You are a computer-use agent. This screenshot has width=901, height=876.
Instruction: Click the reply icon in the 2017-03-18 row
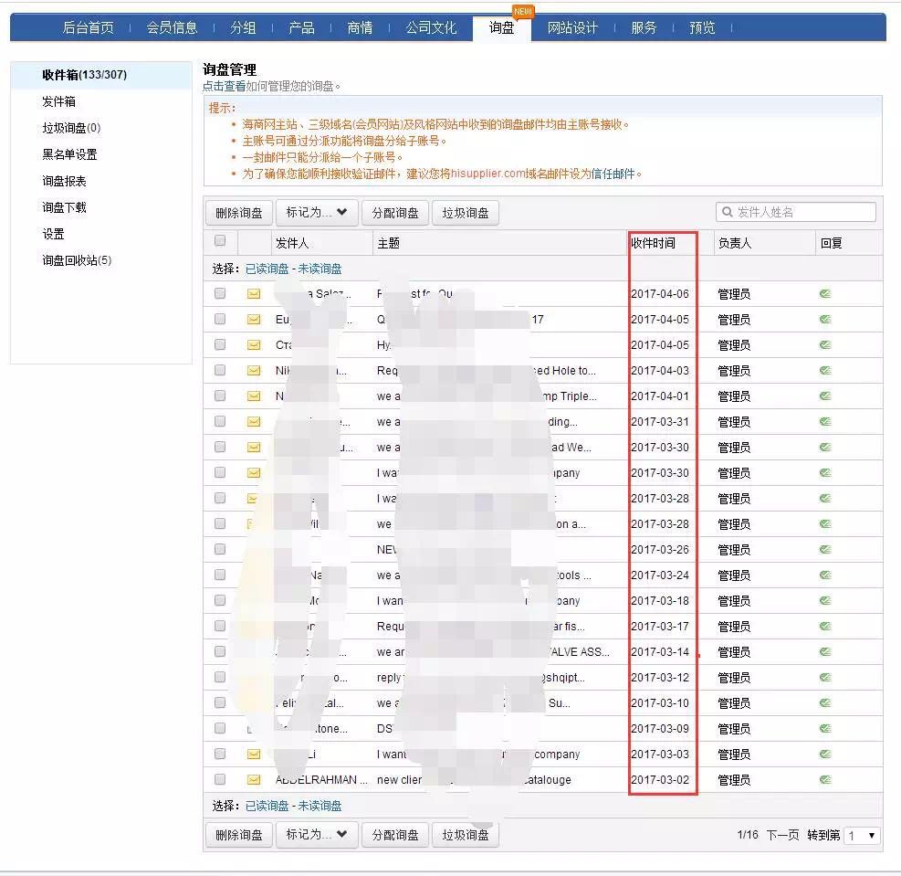[x=825, y=601]
